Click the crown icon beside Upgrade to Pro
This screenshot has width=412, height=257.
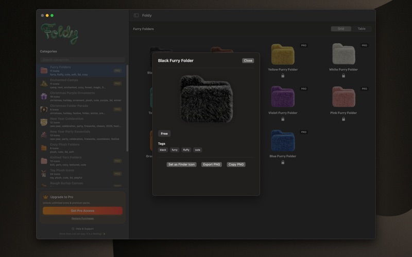pyautogui.click(x=45, y=197)
